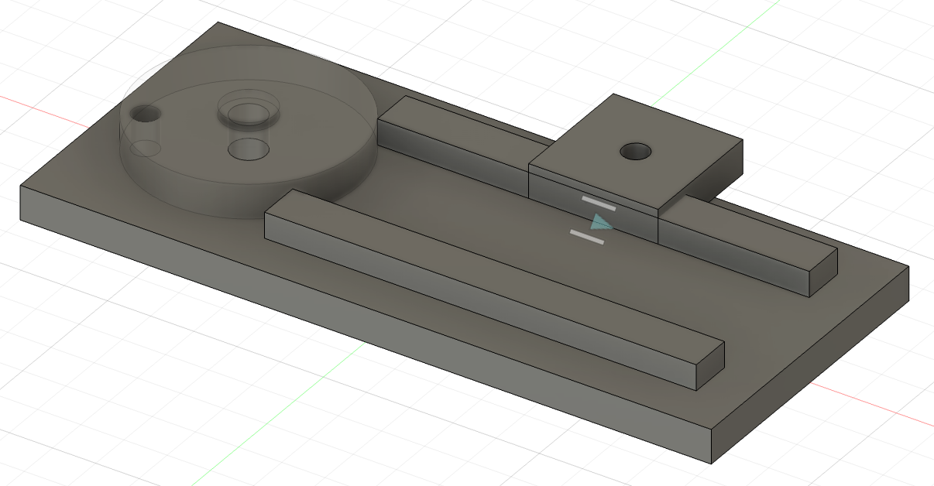The image size is (934, 486).
Task: Select the top face of the square block
Action: [x=635, y=152]
